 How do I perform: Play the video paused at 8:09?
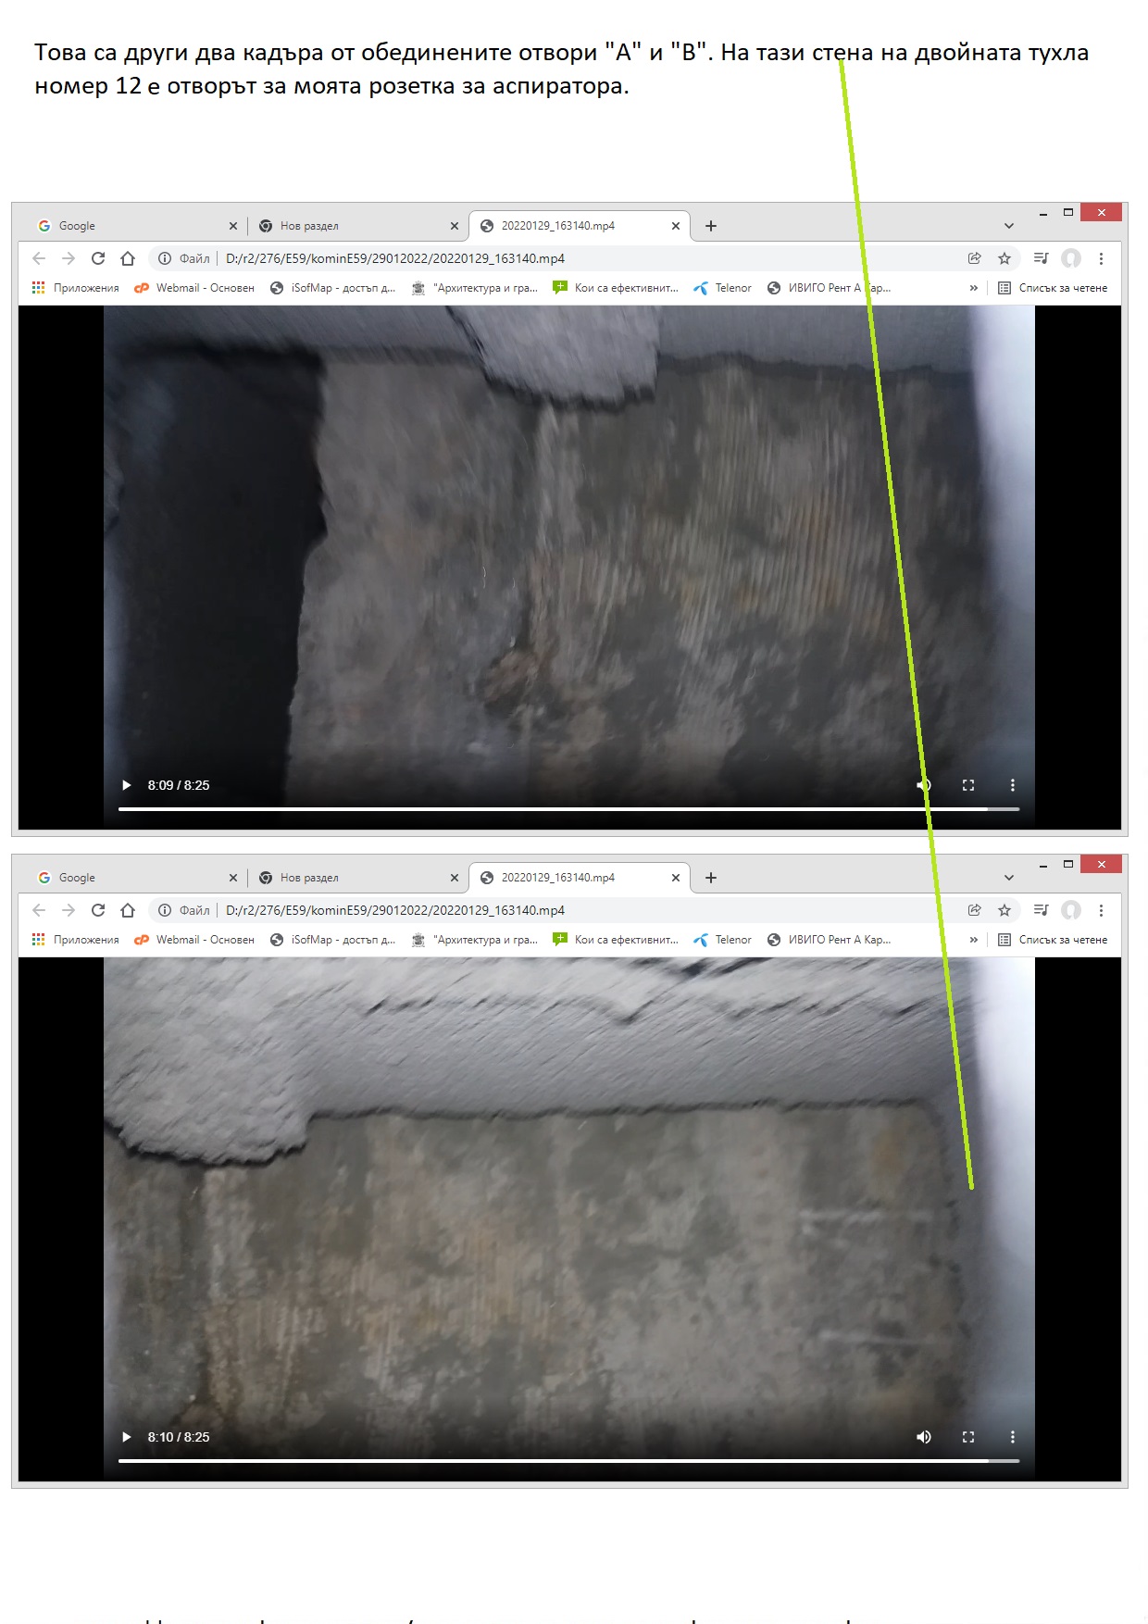[127, 785]
